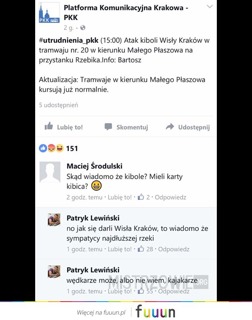Viewport: 252px width, 320px height.
Task: Visit the fuuun logo at the bottom
Action: [155, 312]
